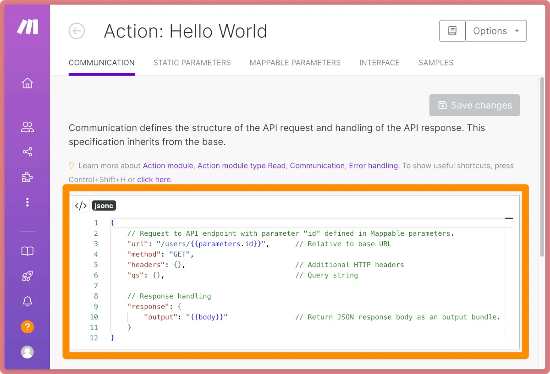
Task: Switch to the Static Parameters tab
Action: pos(192,63)
